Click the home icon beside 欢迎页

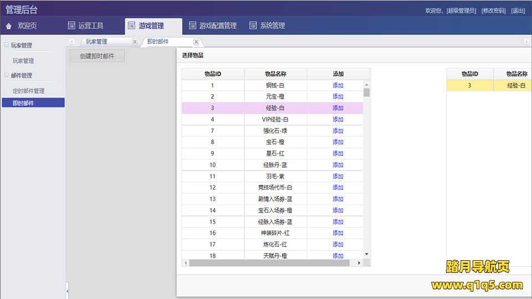tap(9, 26)
